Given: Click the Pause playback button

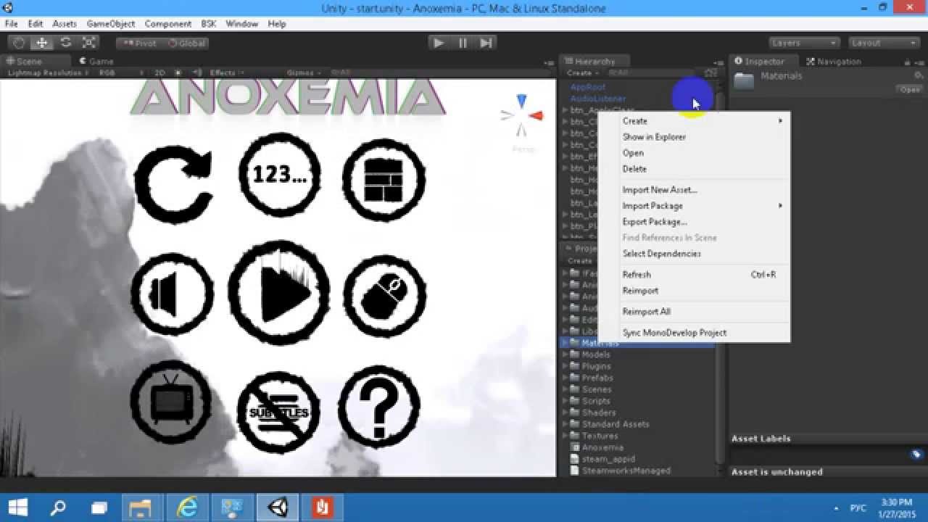Looking at the screenshot, I should (x=463, y=43).
